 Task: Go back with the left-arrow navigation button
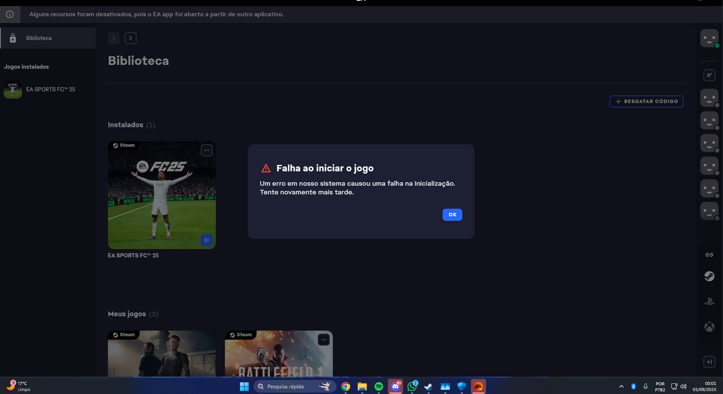tap(114, 38)
